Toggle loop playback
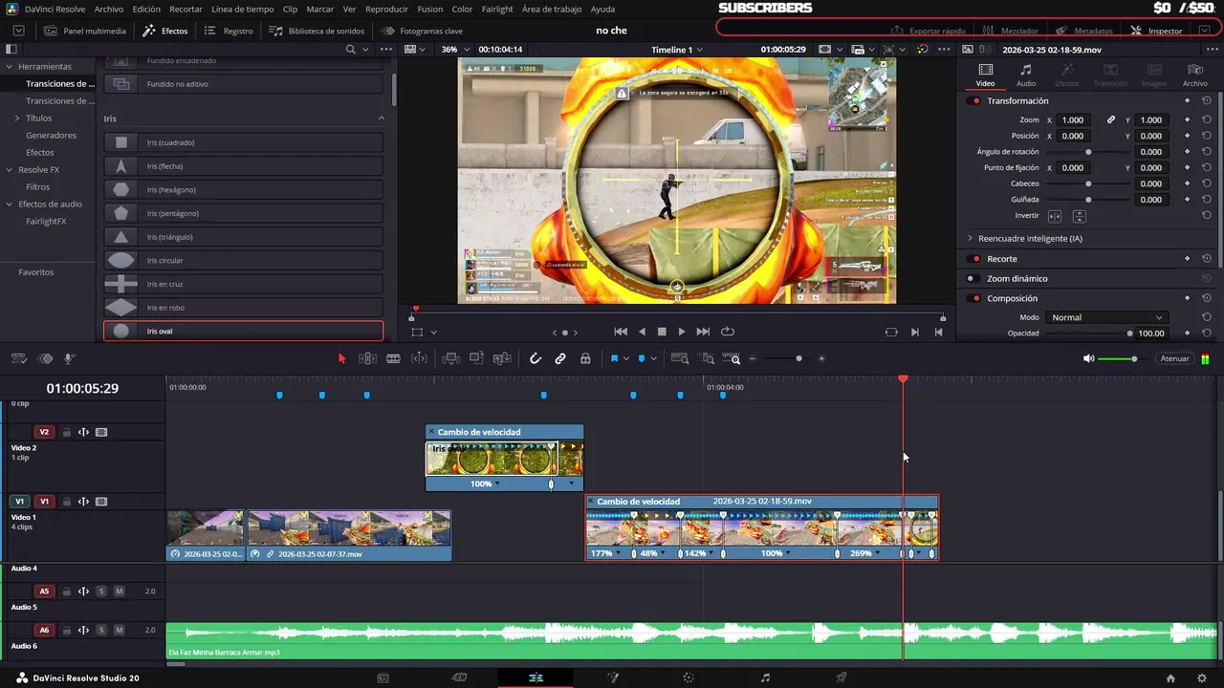 tap(728, 332)
